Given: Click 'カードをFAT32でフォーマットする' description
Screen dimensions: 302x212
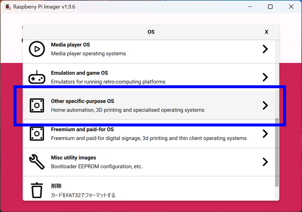Looking at the screenshot, I should point(83,195).
